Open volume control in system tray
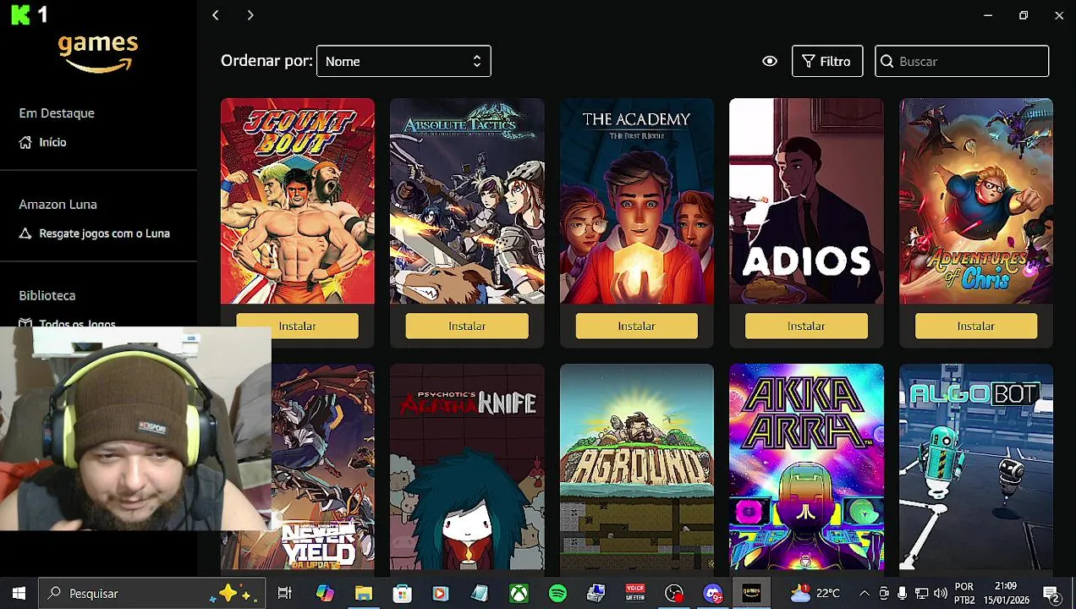 (x=940, y=593)
